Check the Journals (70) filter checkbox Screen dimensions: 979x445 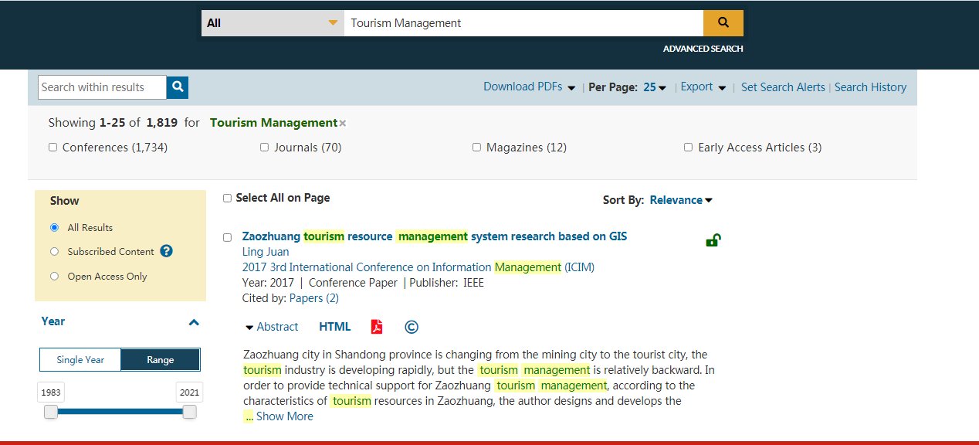(x=265, y=148)
